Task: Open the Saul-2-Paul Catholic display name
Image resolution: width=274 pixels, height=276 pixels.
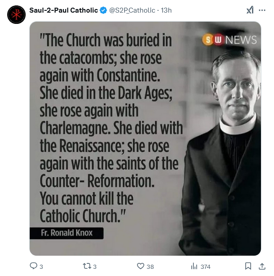Action: point(63,10)
